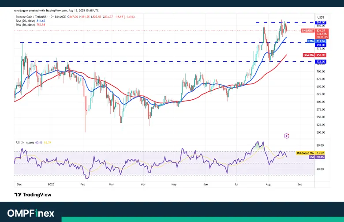The image size is (344, 222).
Task: Click the 2025 label on the time axis
Action: click(x=51, y=184)
